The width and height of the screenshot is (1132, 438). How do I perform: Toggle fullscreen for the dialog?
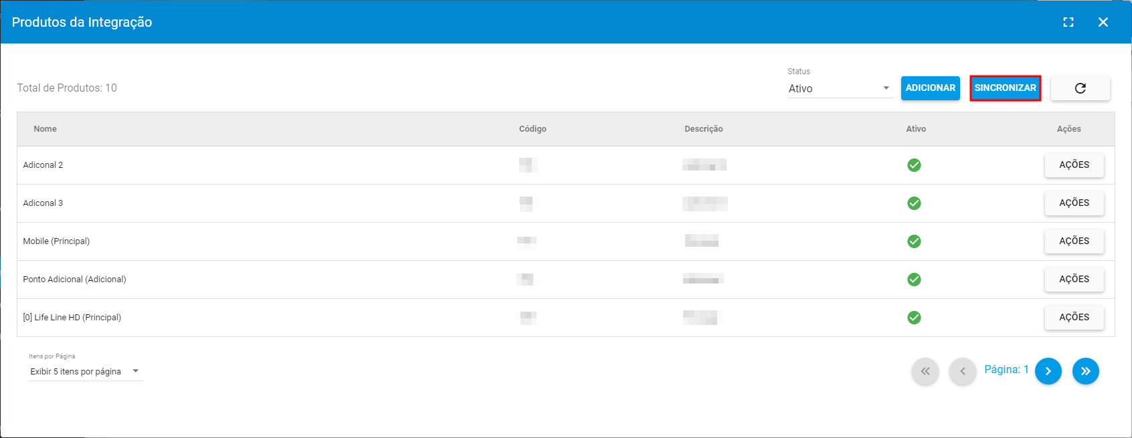pyautogui.click(x=1068, y=22)
